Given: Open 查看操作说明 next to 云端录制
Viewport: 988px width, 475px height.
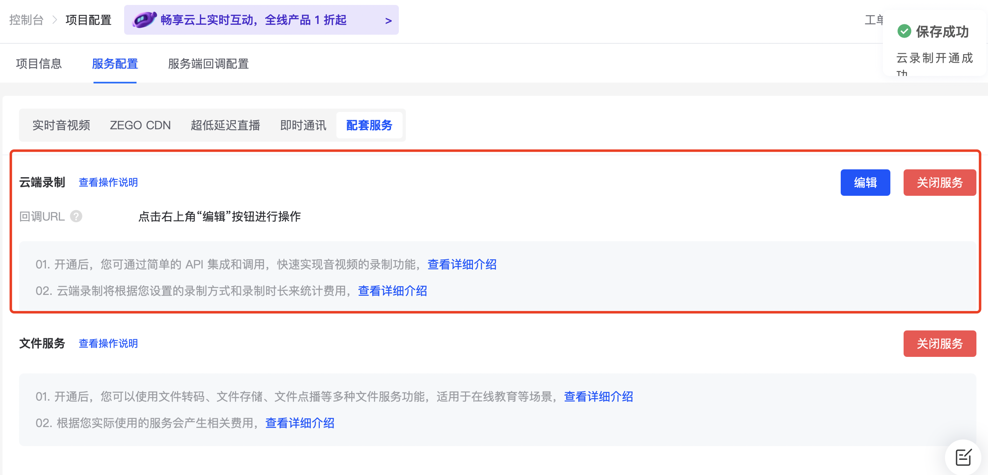Looking at the screenshot, I should pos(108,182).
